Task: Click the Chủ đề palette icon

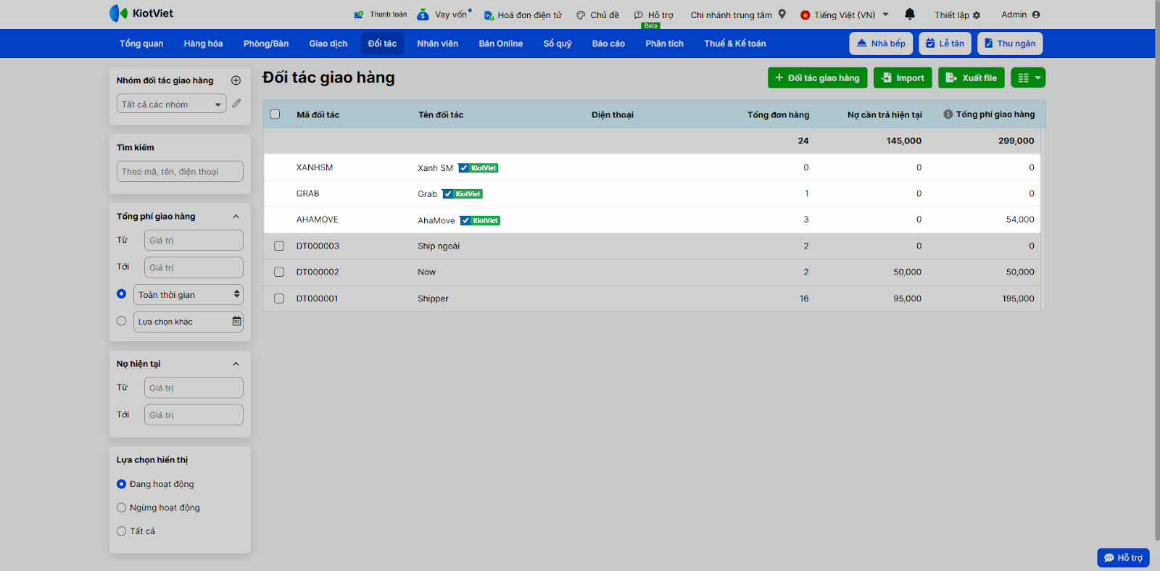Action: tap(581, 15)
